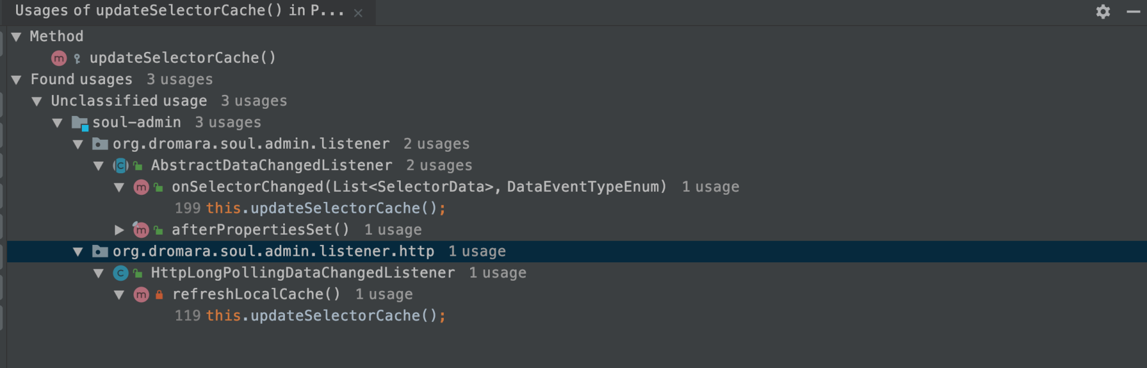Select the HttpLongPollingDataChangedListener tree row

[x=302, y=273]
